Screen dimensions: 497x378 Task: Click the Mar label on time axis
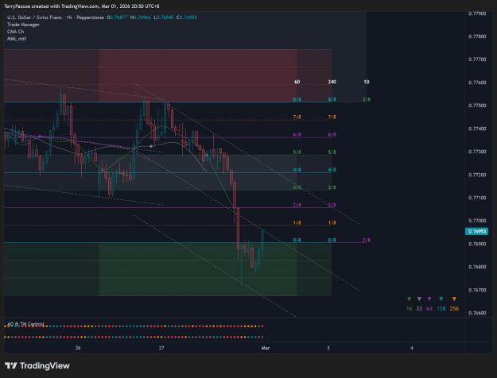pyautogui.click(x=266, y=348)
